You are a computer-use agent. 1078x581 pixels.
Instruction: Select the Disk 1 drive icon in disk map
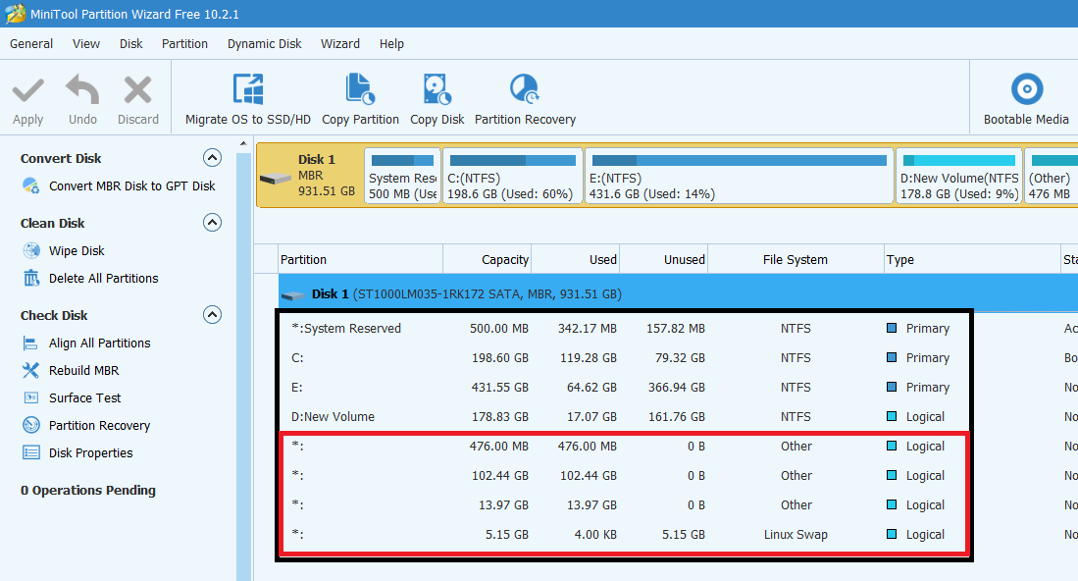tap(276, 178)
